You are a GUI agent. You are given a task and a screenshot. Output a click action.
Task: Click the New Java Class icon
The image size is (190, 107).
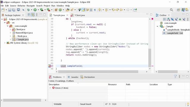(x=60, y=10)
